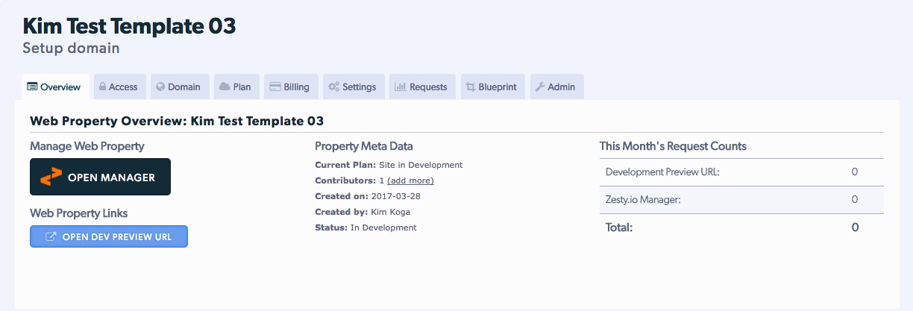Screen dimensions: 913x311
Task: Click This Month's Request Counts heading
Action: (x=673, y=146)
